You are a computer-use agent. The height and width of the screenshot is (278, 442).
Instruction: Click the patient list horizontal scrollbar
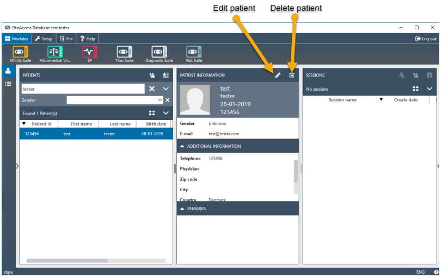click(67, 261)
